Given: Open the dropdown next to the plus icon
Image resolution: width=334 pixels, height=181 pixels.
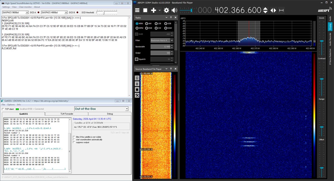Looking at the screenshot, I should click(159, 10).
